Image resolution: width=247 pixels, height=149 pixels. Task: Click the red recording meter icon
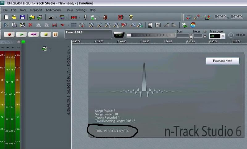click(74, 17)
